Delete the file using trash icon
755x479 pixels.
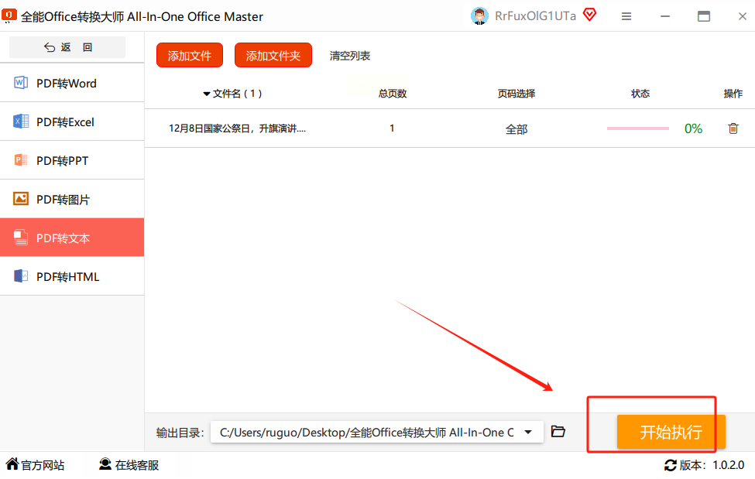pyautogui.click(x=733, y=128)
